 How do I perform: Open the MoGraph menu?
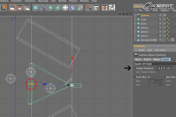pos(43,1)
